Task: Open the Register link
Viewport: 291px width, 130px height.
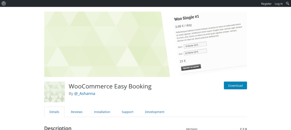Action: point(266,4)
